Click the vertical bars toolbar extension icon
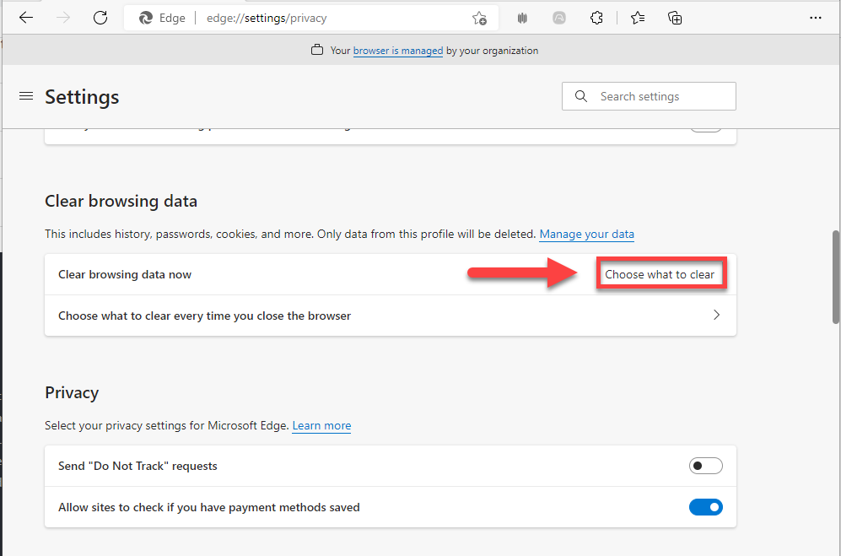Viewport: 841px width, 556px height. [523, 18]
